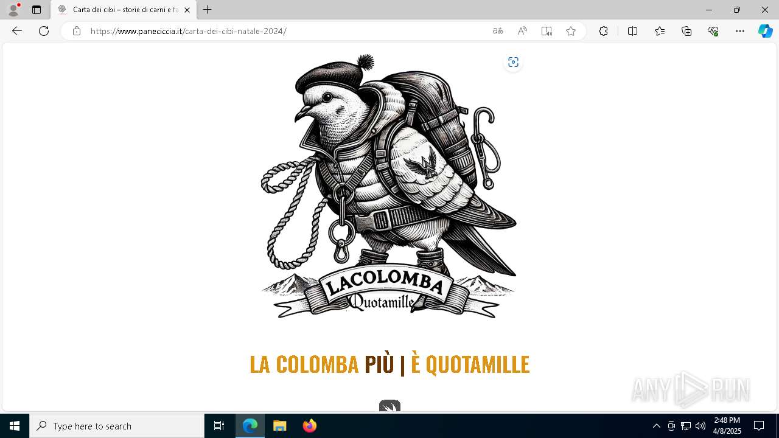Open the notification center
This screenshot has width=779, height=438.
[x=760, y=426]
